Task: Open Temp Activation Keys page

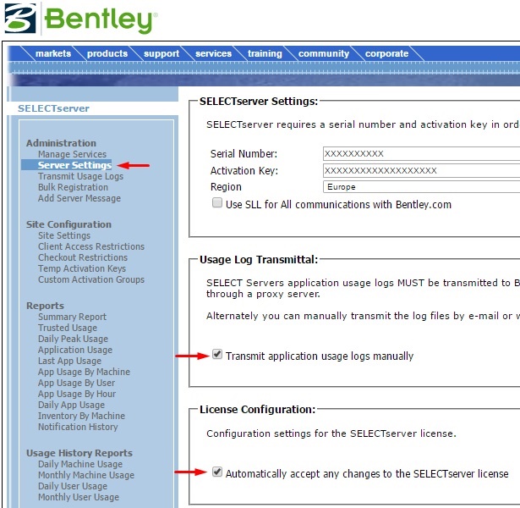Action: pos(82,268)
